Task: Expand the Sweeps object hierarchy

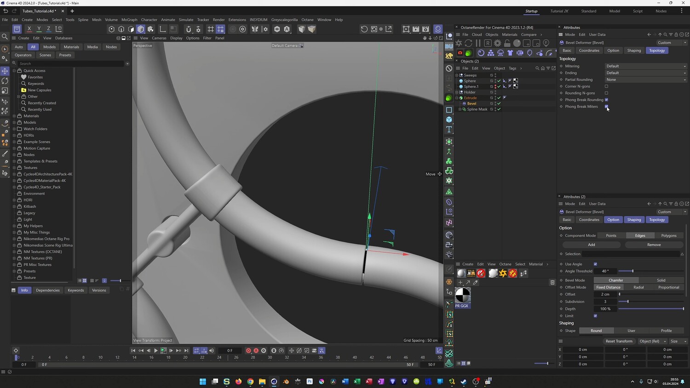Action: point(457,75)
